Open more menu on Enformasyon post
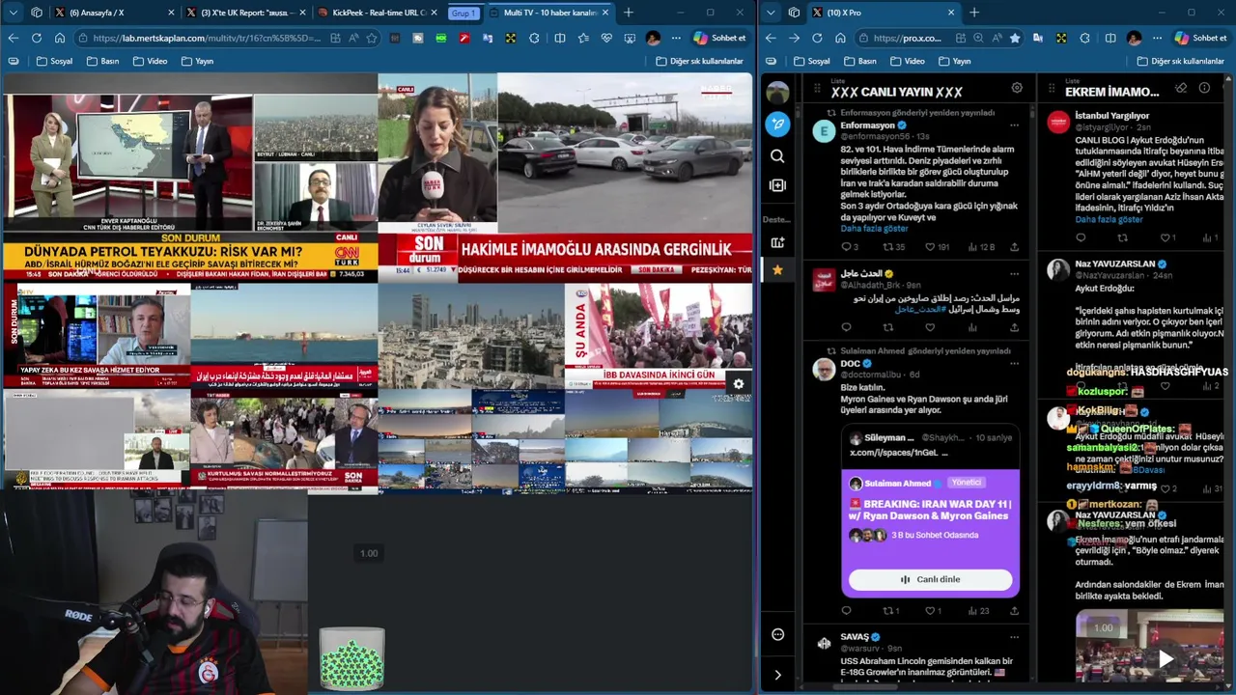The height and width of the screenshot is (695, 1236). pos(1014,125)
